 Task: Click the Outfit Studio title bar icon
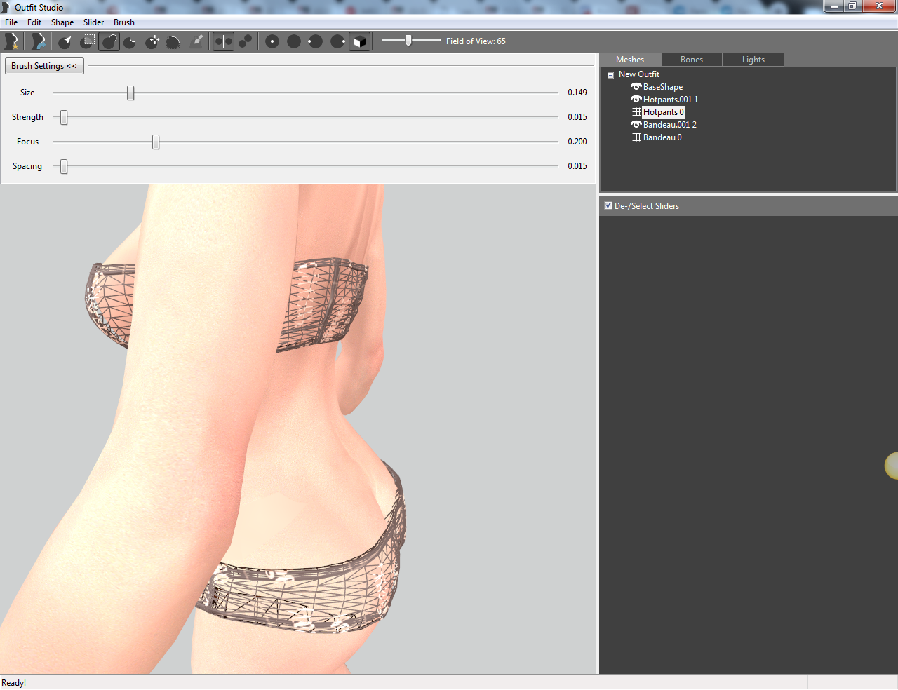pyautogui.click(x=6, y=8)
